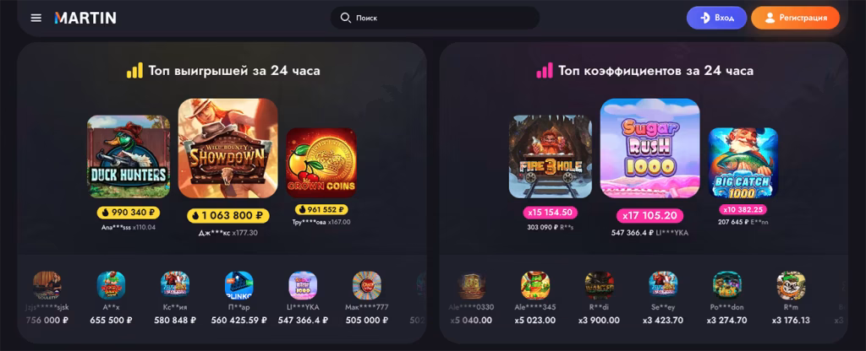Open the Big Catch 1000 game tile
The width and height of the screenshot is (866, 351).
coord(743,163)
